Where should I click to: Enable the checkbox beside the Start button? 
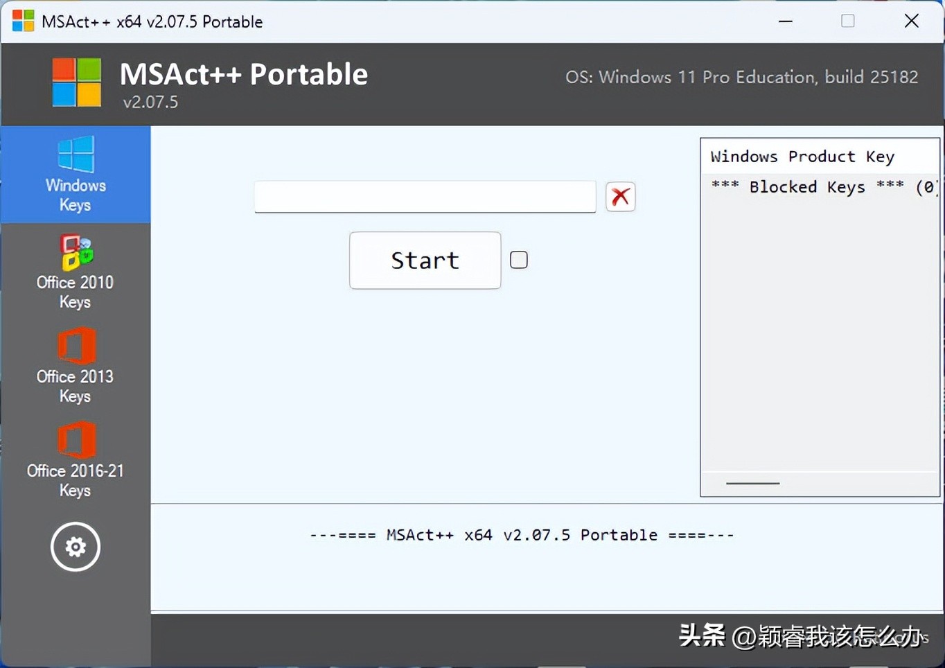(518, 259)
